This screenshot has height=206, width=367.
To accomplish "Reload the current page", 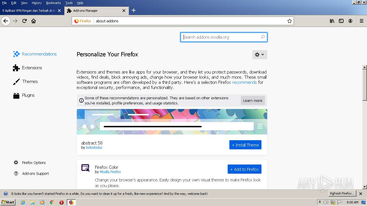I will [x=24, y=21].
